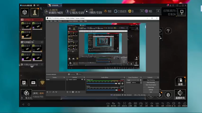The height and width of the screenshot is (113, 202).
Task: Open Mic/Aux audio settings gear
Action: click(x=122, y=90)
